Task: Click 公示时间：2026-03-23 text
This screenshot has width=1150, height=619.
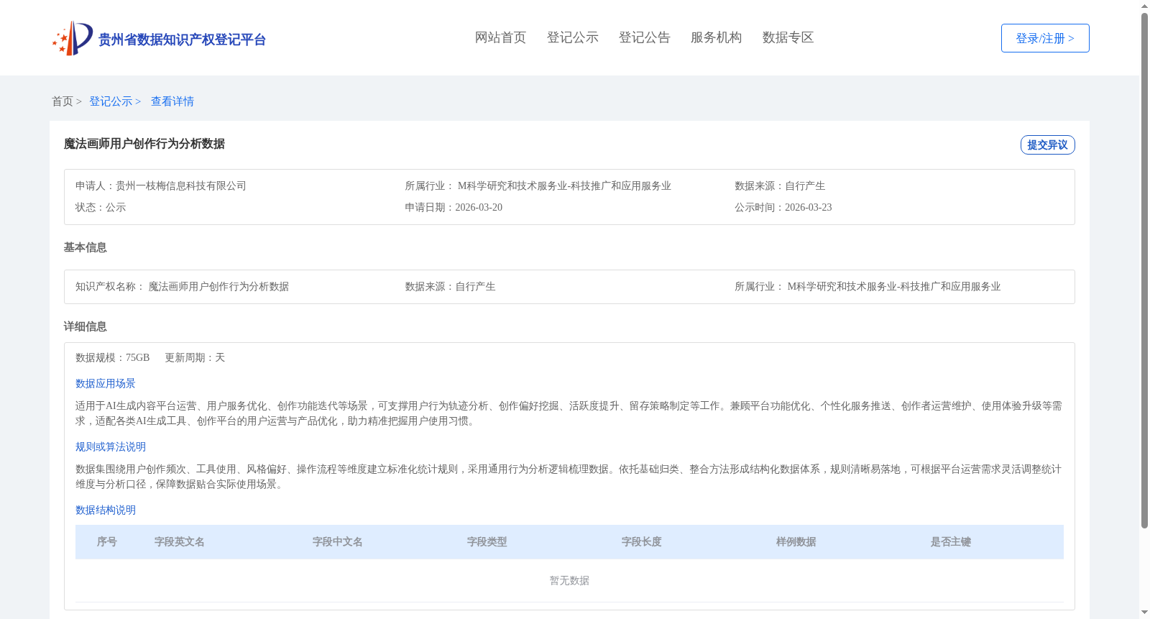Action: point(783,207)
